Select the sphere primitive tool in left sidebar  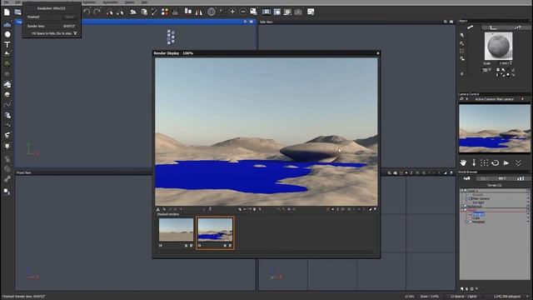[7, 34]
